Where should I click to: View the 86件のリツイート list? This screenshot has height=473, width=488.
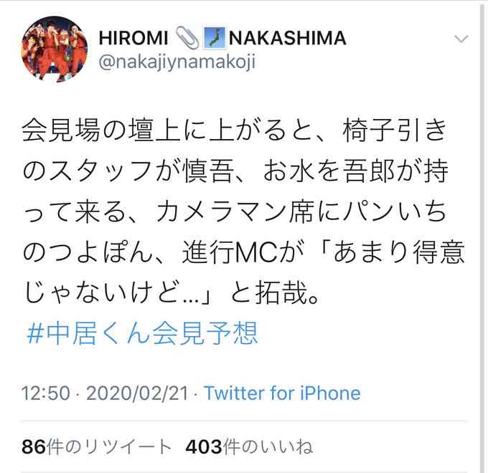(x=97, y=447)
